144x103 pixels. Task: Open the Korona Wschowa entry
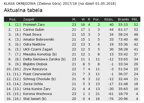(37, 94)
